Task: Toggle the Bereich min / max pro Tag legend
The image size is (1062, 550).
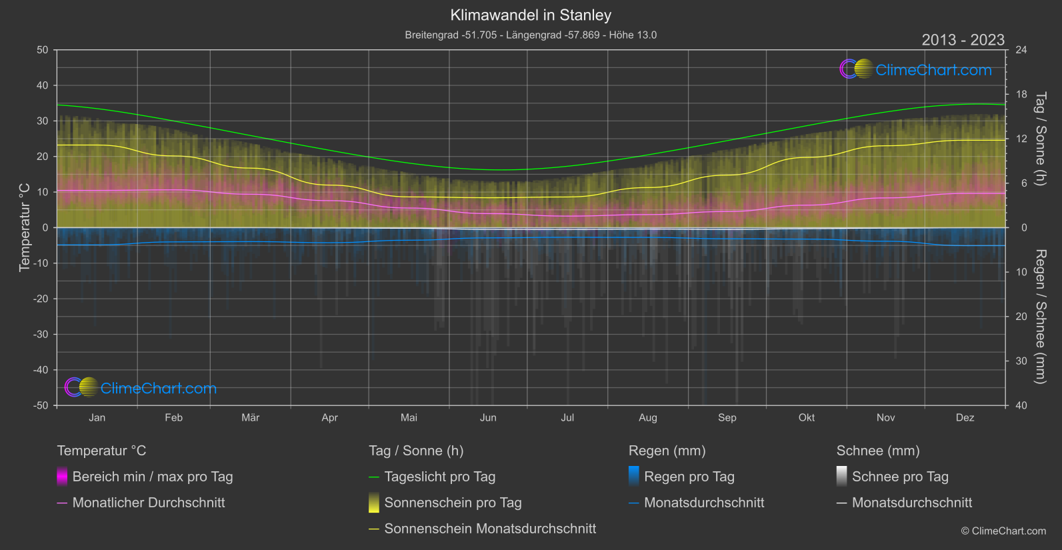Action: click(x=145, y=477)
